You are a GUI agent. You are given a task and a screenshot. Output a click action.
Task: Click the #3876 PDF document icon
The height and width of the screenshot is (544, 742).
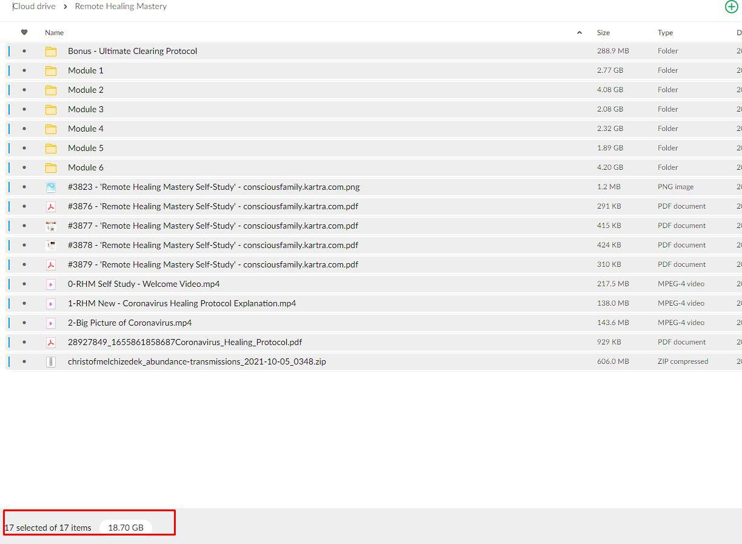(x=51, y=207)
